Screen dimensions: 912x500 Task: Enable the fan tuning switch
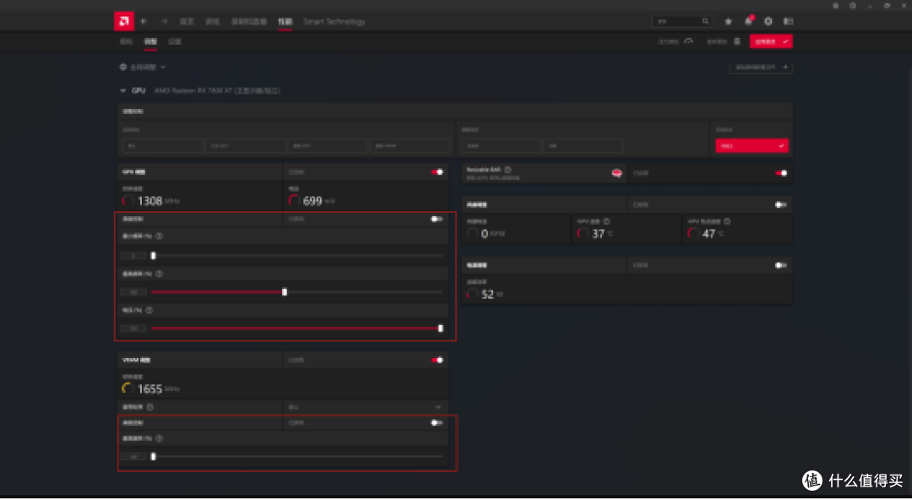pyautogui.click(x=781, y=205)
